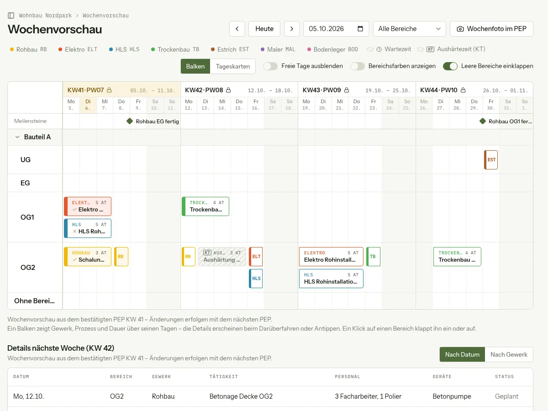This screenshot has width=548, height=411.
Task: Go to previous week with left arrow
Action: pos(237,29)
